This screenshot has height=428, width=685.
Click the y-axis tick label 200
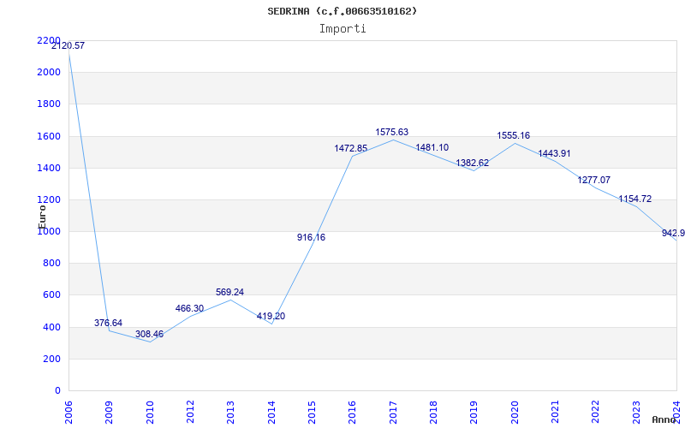[51, 359]
